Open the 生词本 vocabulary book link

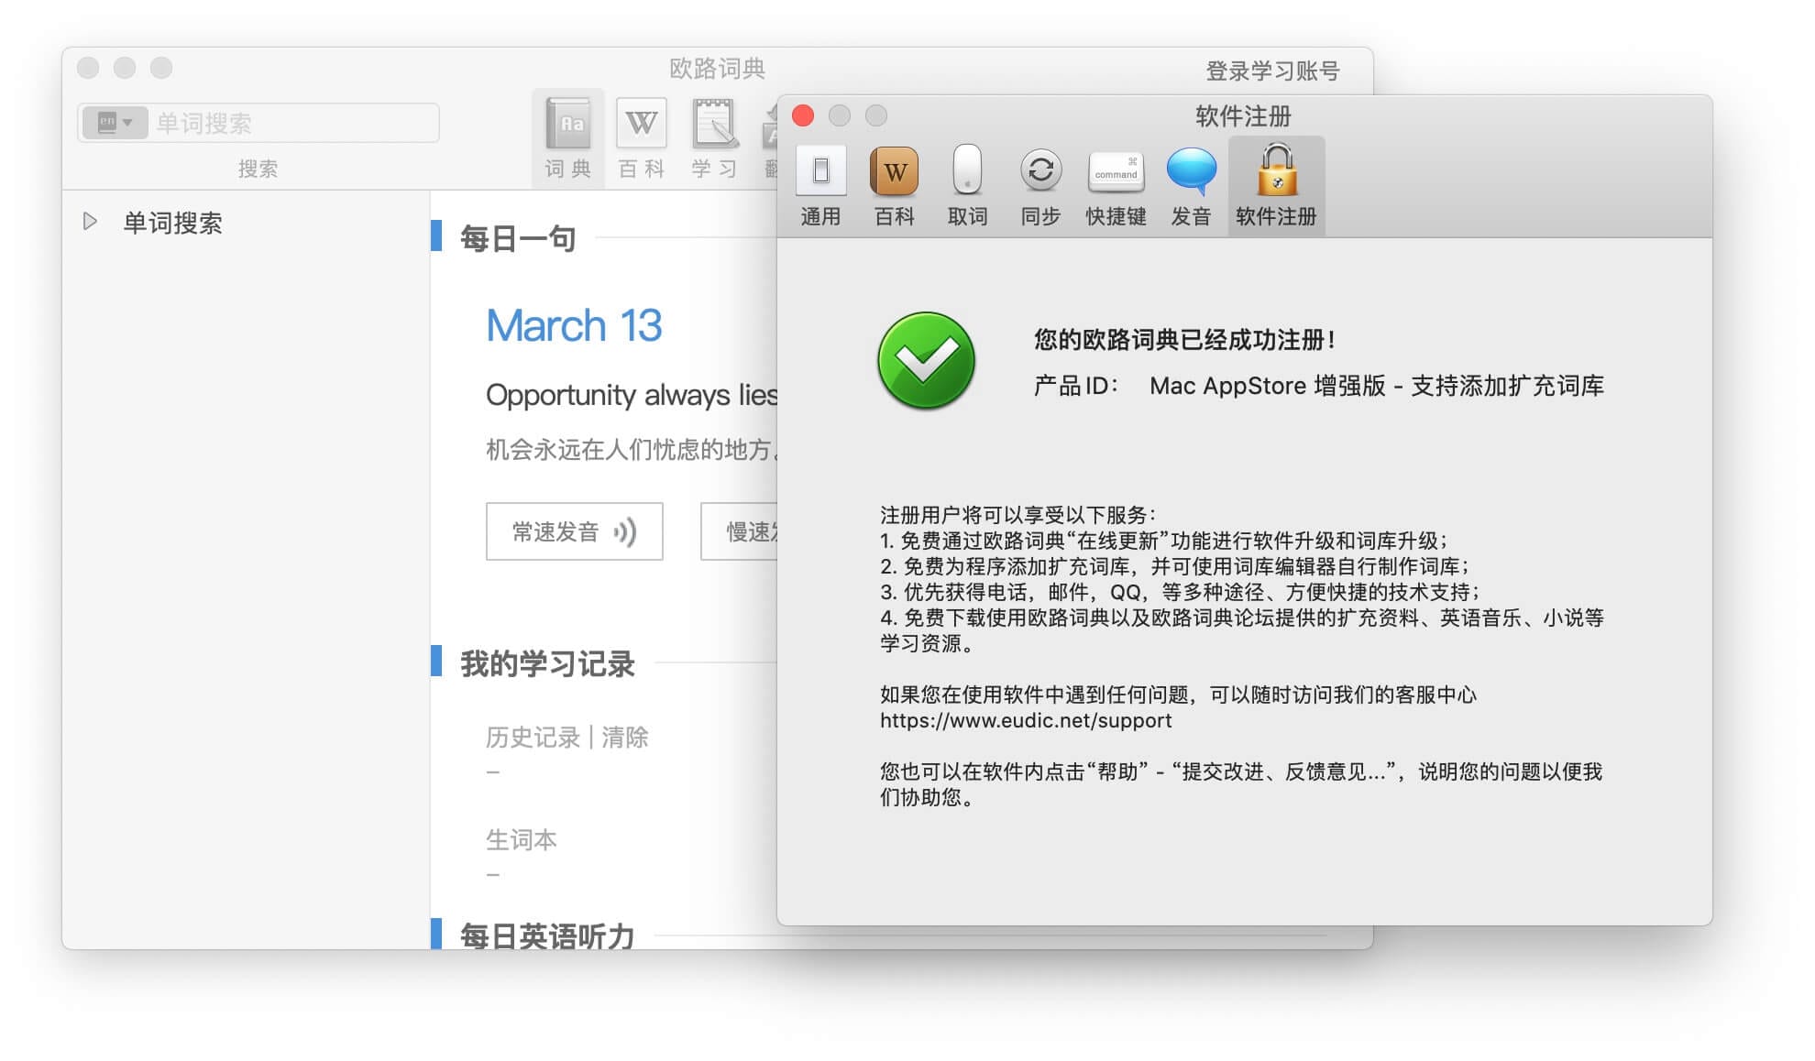521,839
